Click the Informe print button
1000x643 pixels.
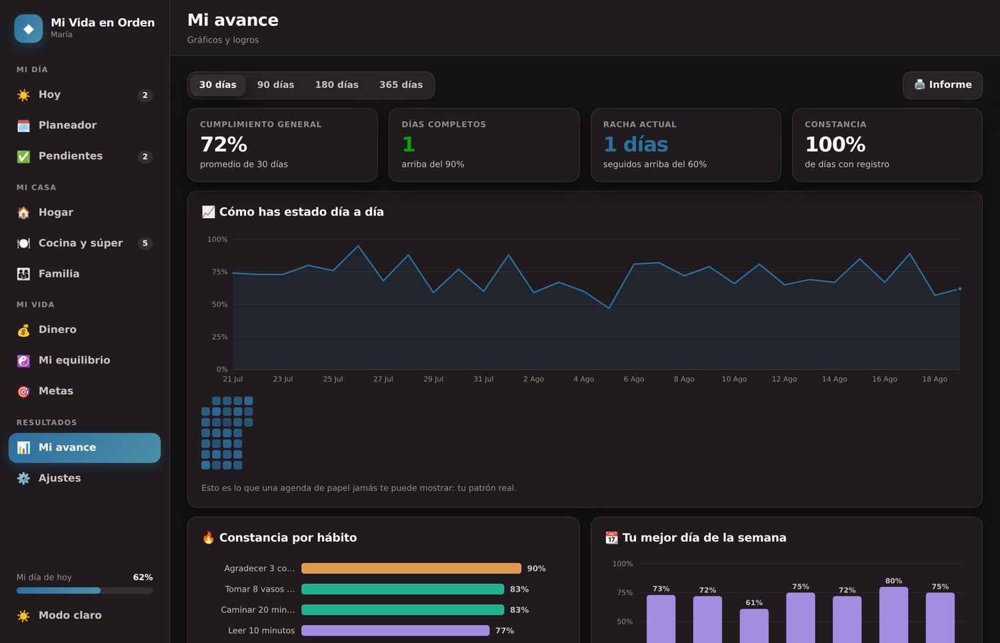943,85
